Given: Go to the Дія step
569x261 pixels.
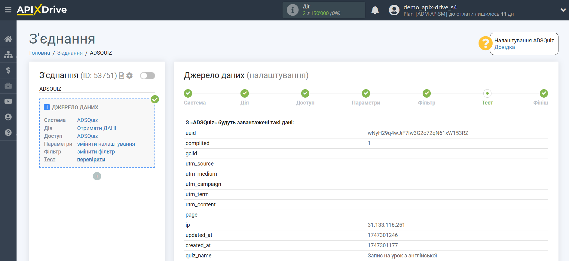Looking at the screenshot, I should [245, 93].
